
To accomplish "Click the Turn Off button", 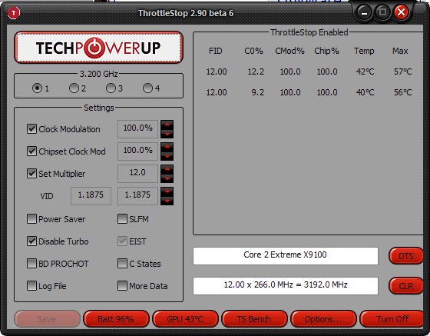I will click(392, 319).
